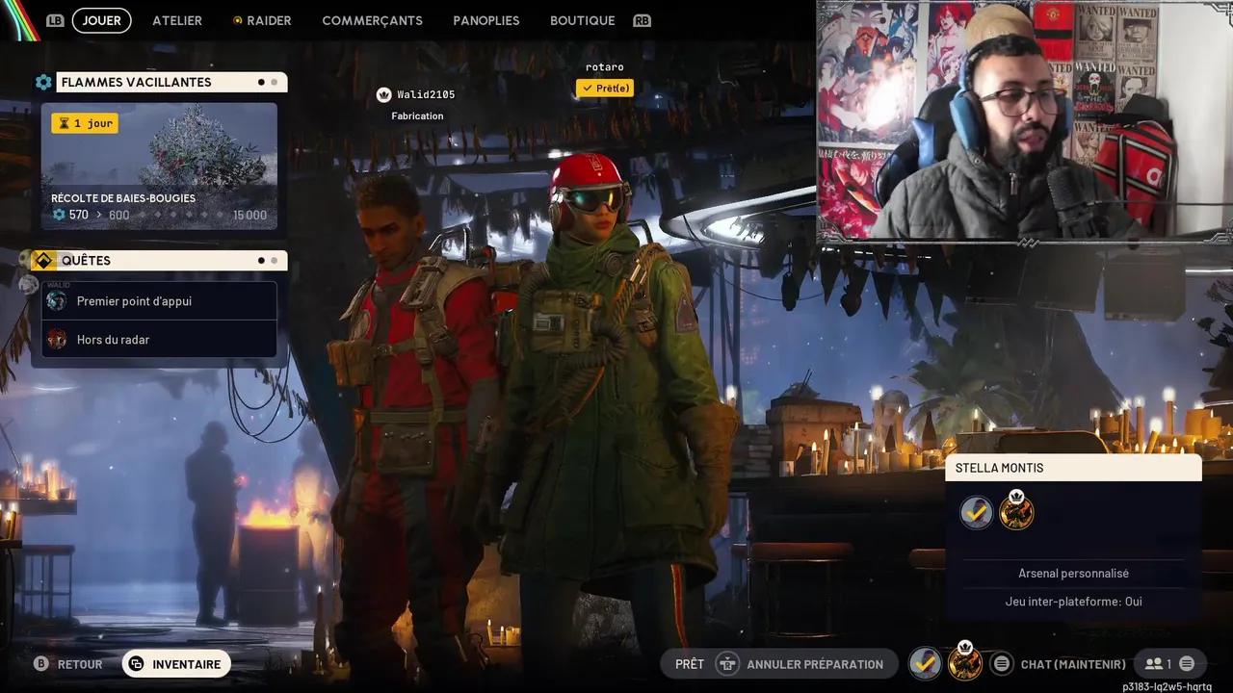Click the RB bumper icon
Screen dimensions: 1233x693
642,20
